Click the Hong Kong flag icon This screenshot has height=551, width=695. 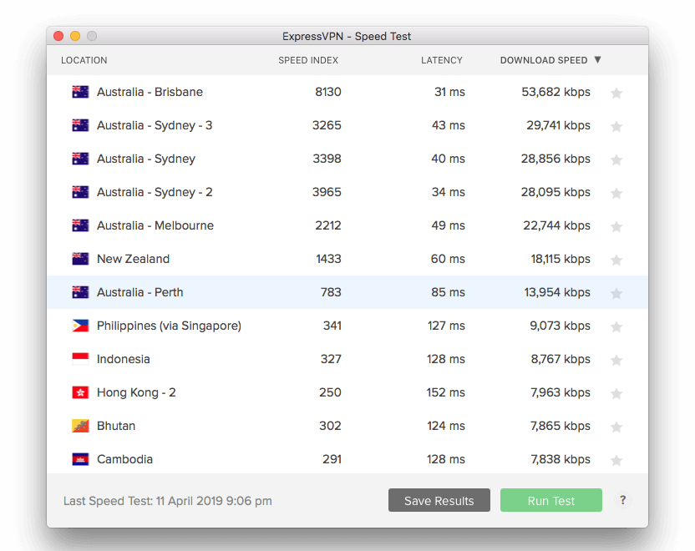point(80,392)
